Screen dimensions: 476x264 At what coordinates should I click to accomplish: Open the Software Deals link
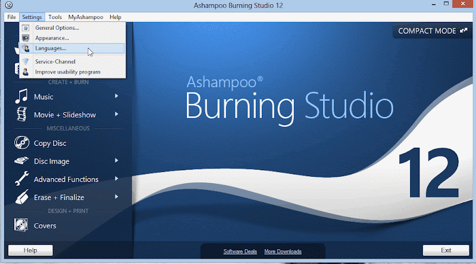(240, 252)
